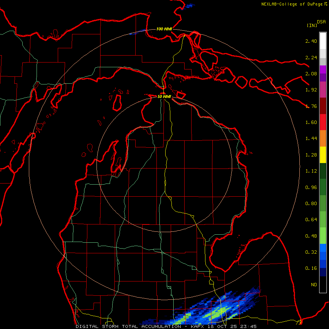Pick the yellow swatch beside 1.28
329x329 pixels.
coord(323,155)
